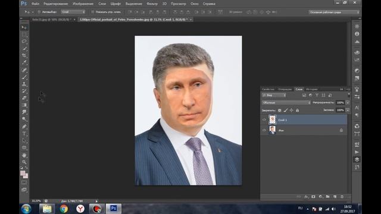Select the Brush tool
Image resolution: width=381 pixels, height=214 pixels.
tap(24, 77)
